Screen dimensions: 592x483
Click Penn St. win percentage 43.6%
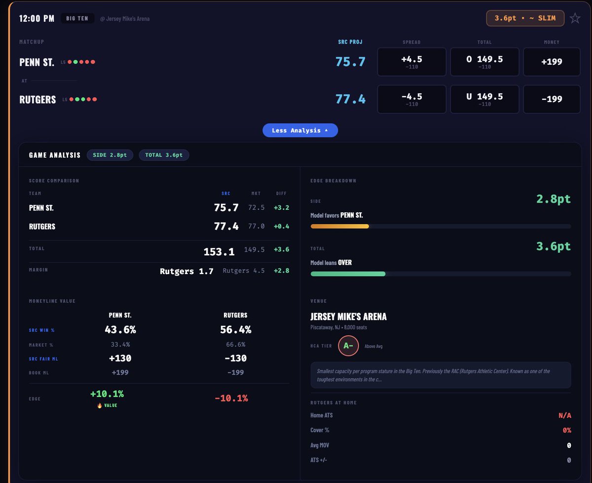point(120,329)
